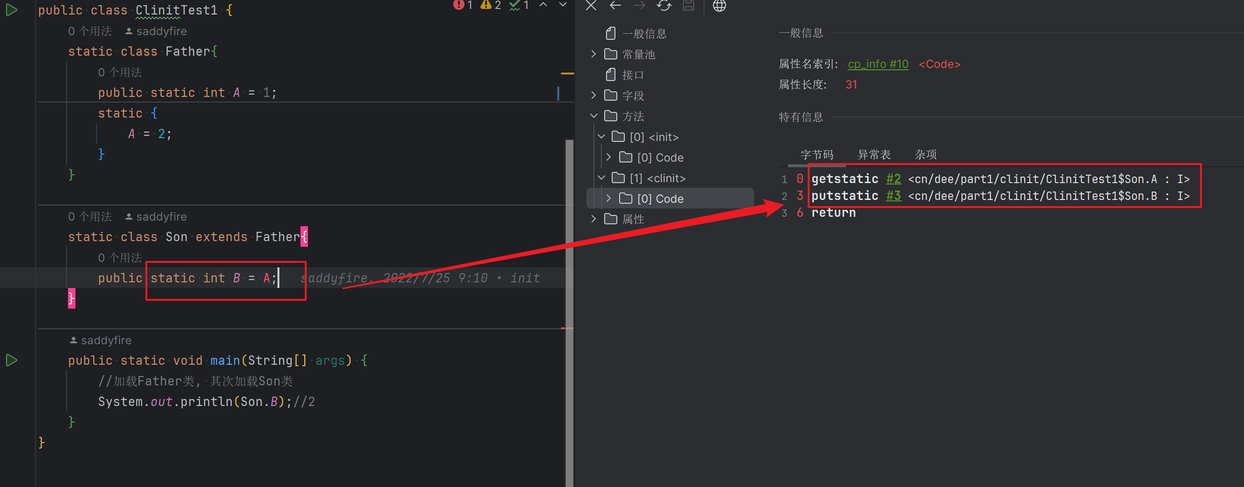Navigate back in bytecode viewer
1244x487 pixels.
pyautogui.click(x=615, y=5)
